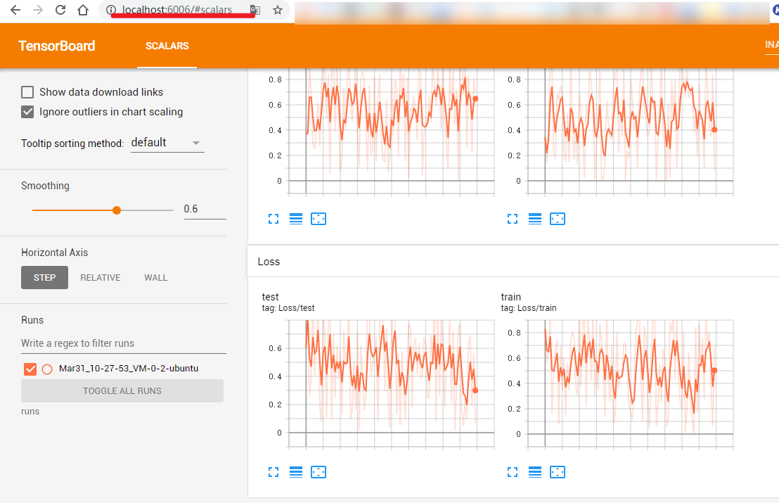Screen dimensions: 779x503
Task: Fit domain to data on upper right chart
Action: pyautogui.click(x=558, y=219)
